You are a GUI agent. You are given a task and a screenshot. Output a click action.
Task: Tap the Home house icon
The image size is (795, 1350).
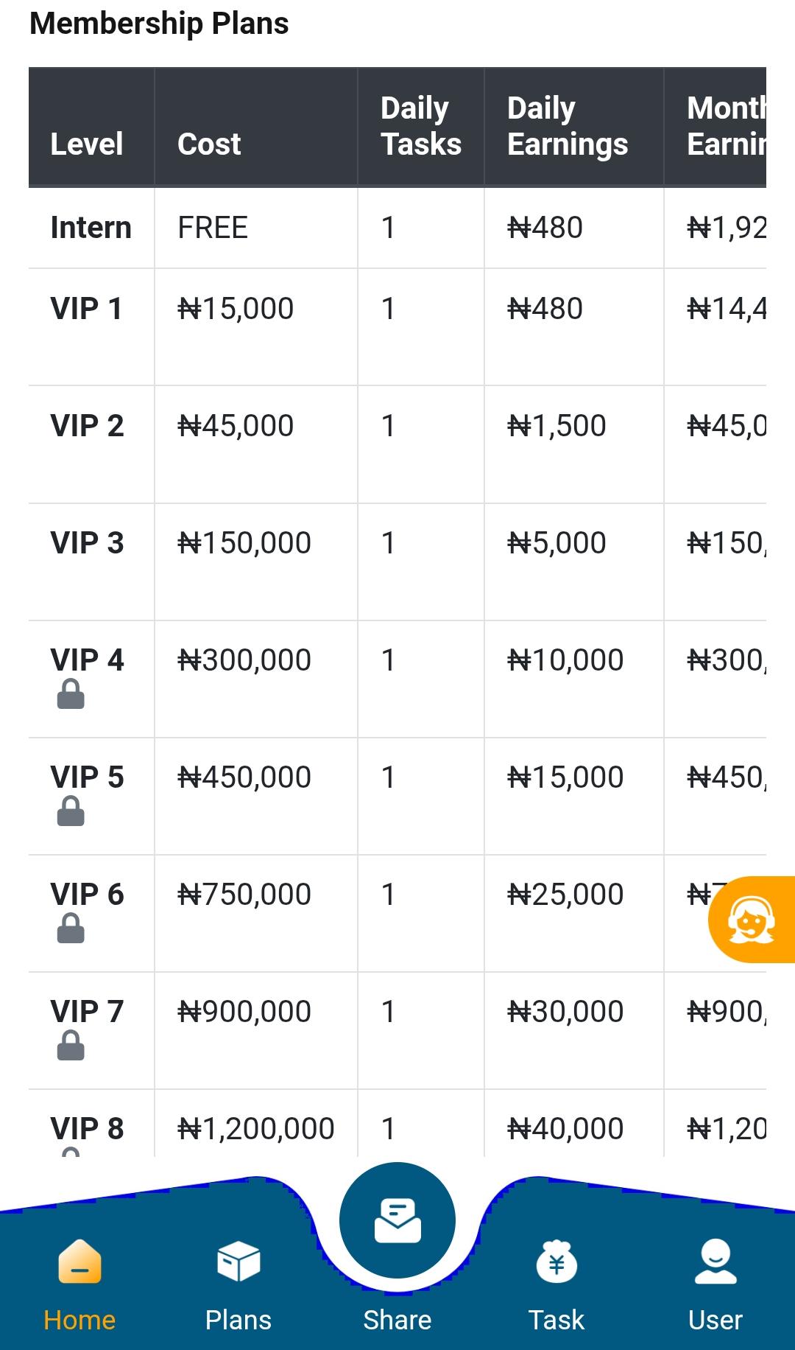click(79, 1262)
